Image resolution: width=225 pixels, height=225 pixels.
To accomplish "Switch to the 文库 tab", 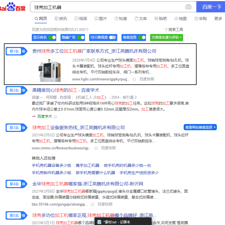I will (141, 19).
